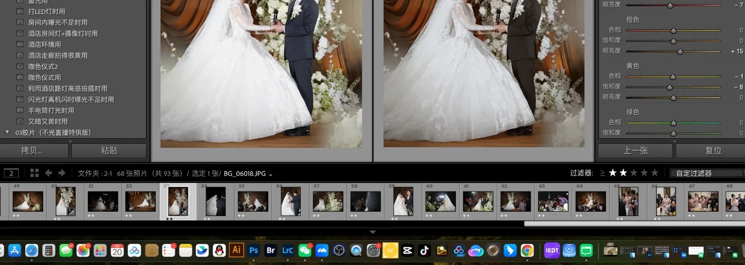The width and height of the screenshot is (745, 265).
Task: Click the 上一张 button
Action: (x=635, y=150)
